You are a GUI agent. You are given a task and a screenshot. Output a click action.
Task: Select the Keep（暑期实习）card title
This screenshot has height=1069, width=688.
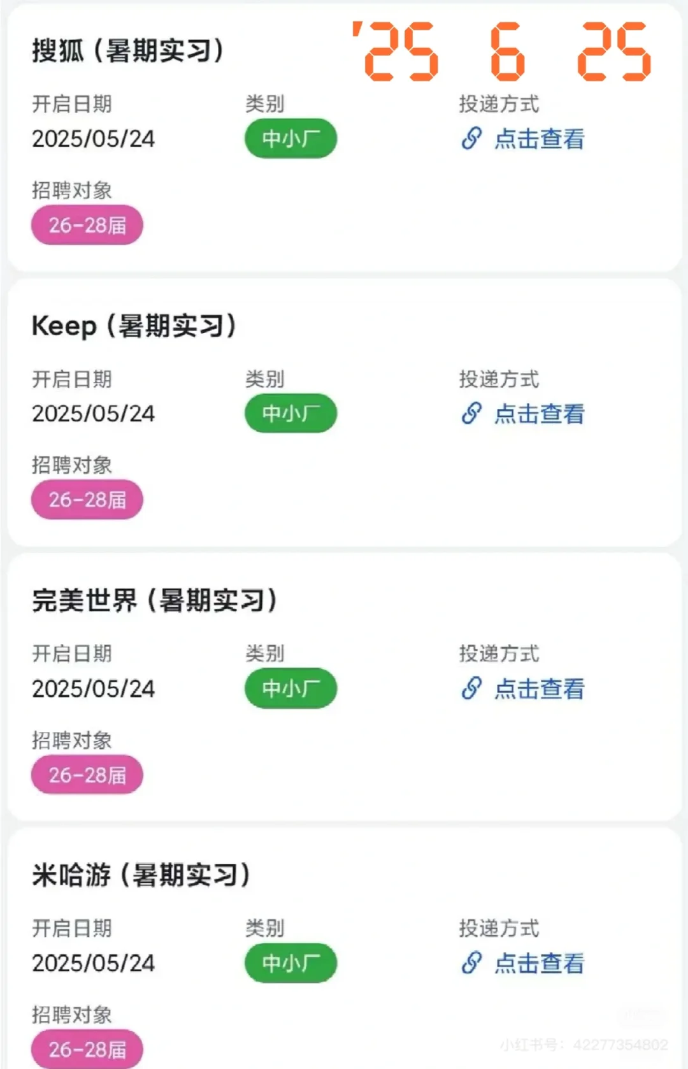134,326
